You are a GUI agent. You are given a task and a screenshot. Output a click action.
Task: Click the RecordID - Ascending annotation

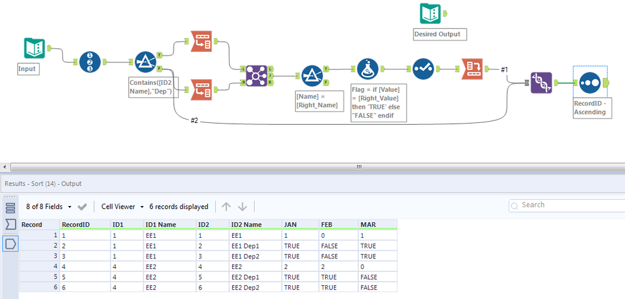point(591,107)
